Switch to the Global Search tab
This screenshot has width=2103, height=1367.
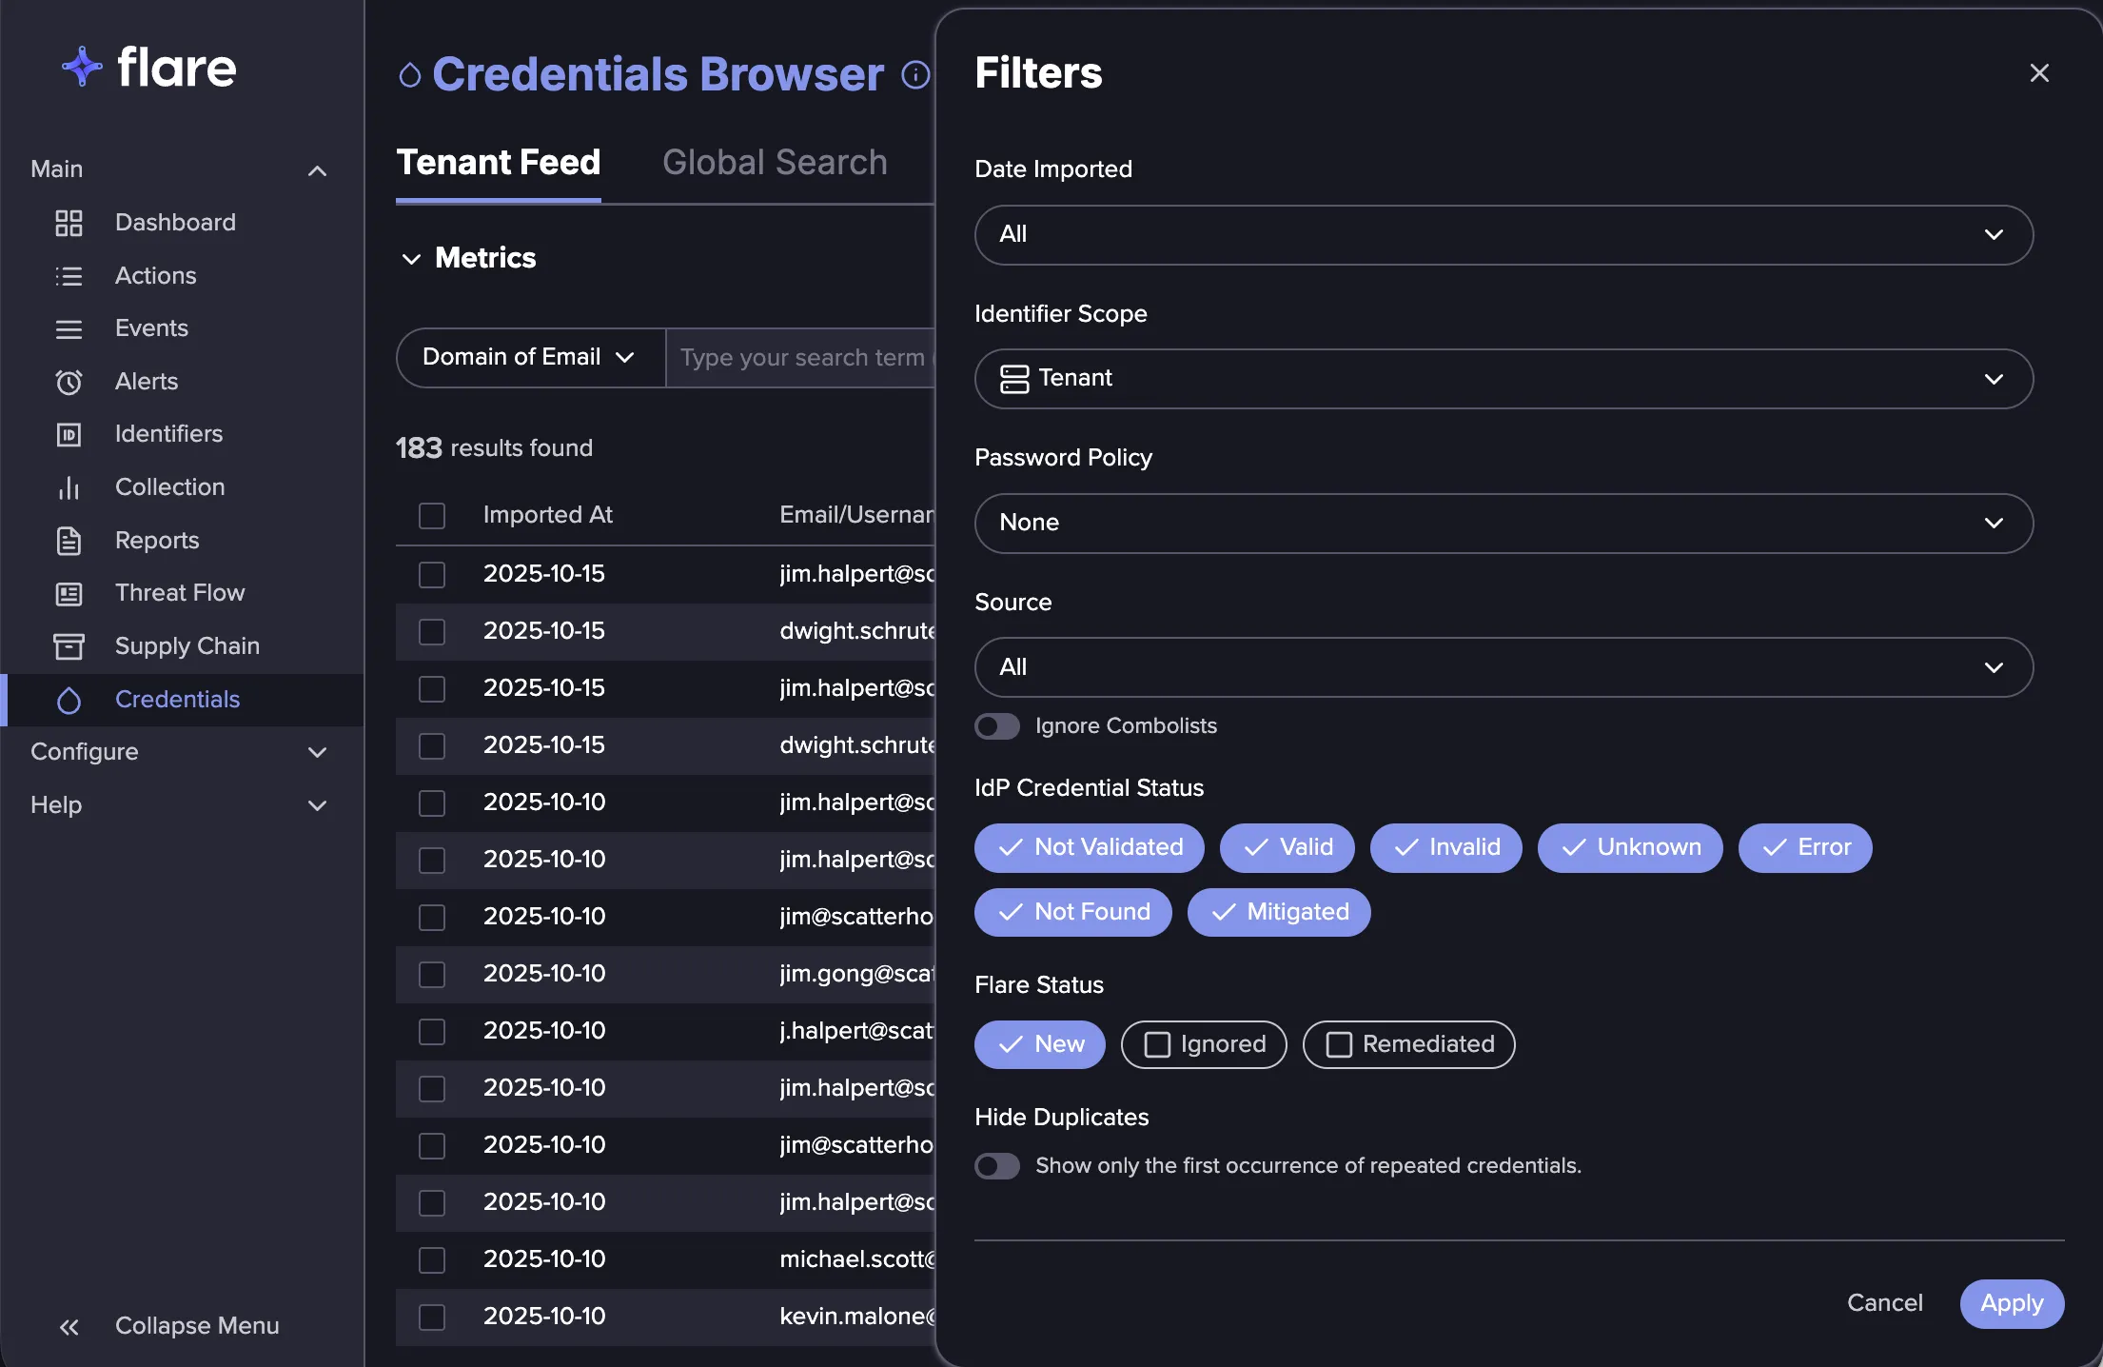point(775,163)
